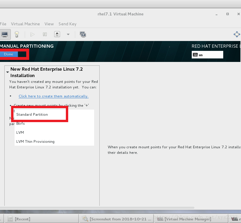Select LVM partitioning scheme
The image size is (241, 223).
[54, 132]
